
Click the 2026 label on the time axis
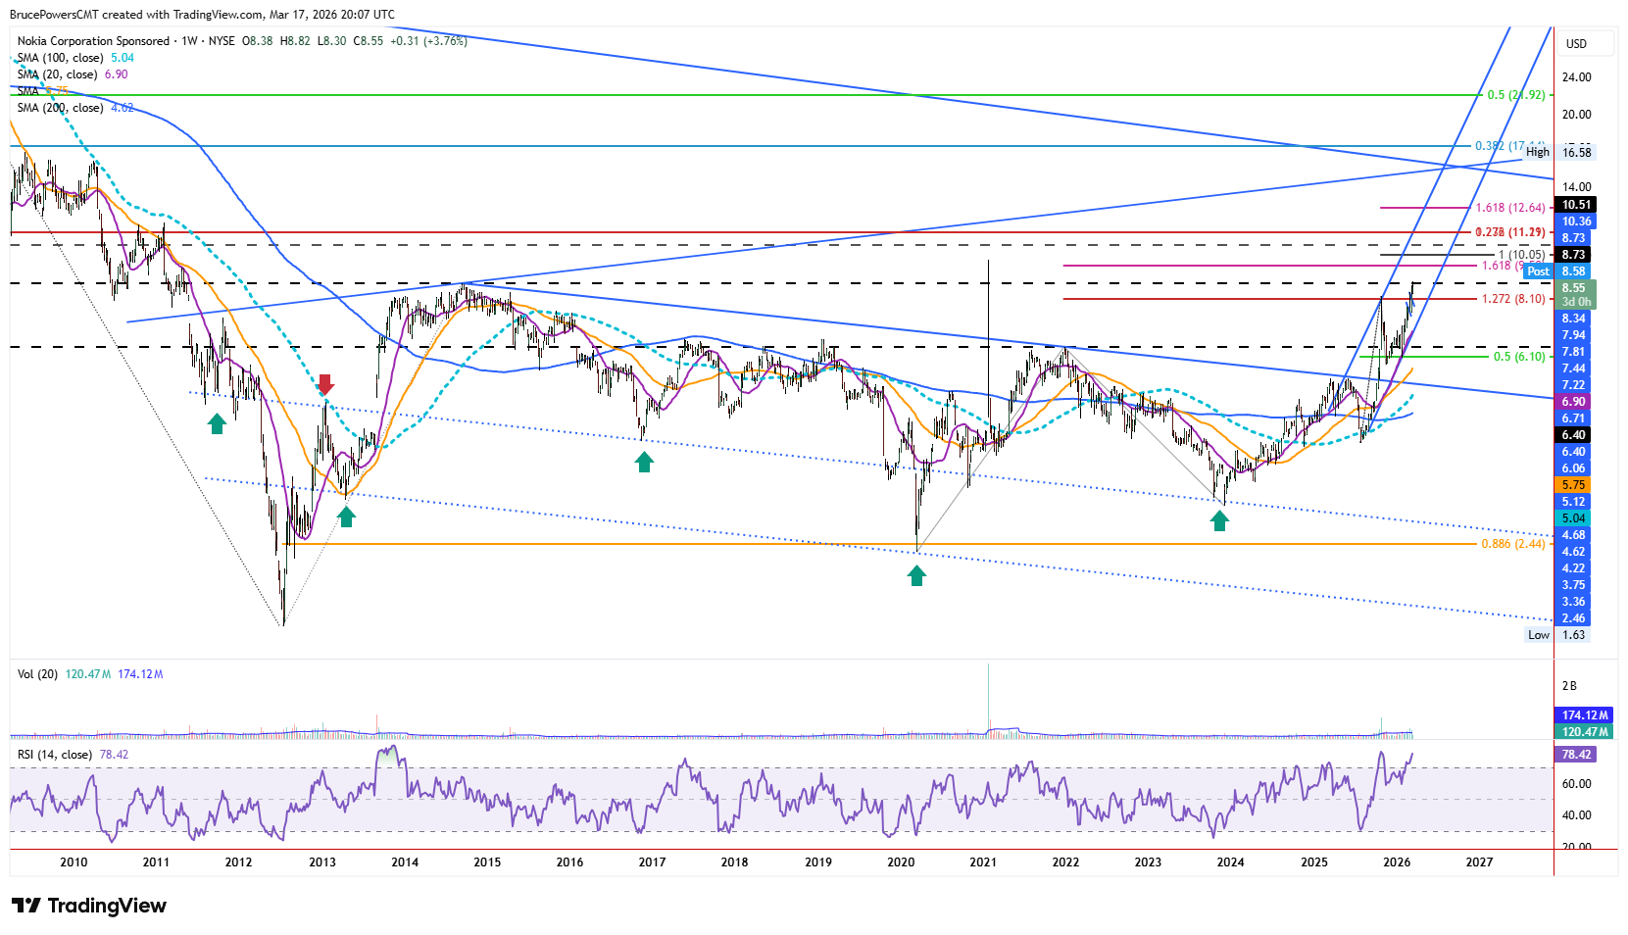point(1397,862)
